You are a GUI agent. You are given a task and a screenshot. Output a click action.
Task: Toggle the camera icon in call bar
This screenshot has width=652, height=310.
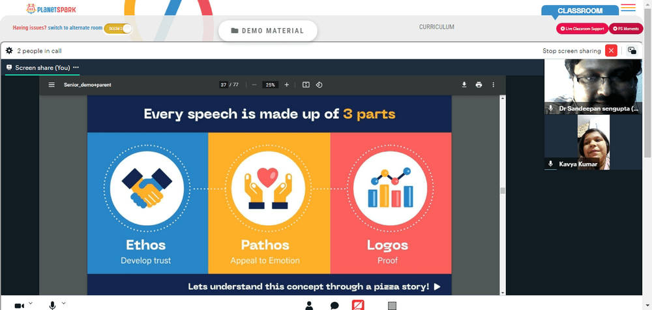tap(19, 306)
